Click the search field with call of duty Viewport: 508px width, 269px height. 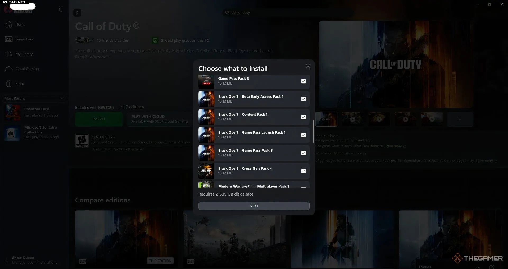(288, 12)
